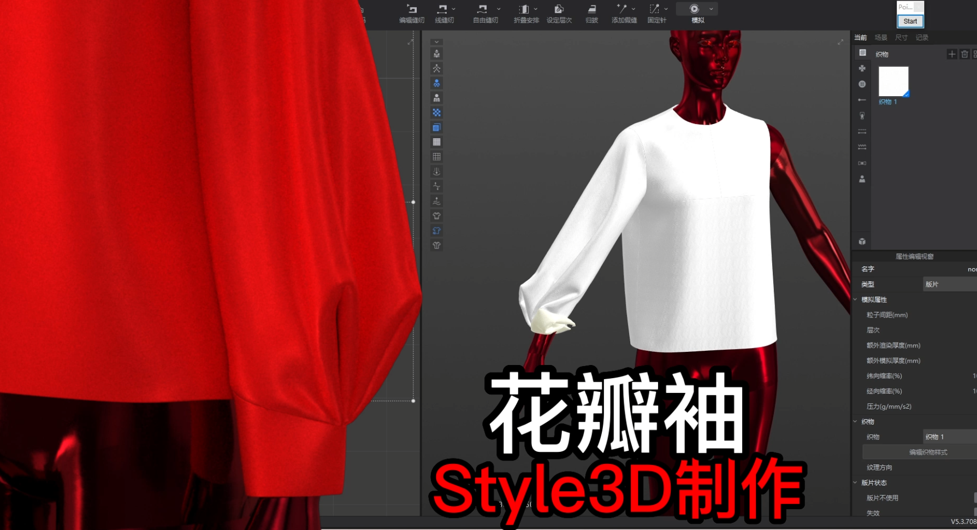Toggle blue highlighted t-shirt icon
This screenshot has height=530, width=977.
pyautogui.click(x=436, y=231)
